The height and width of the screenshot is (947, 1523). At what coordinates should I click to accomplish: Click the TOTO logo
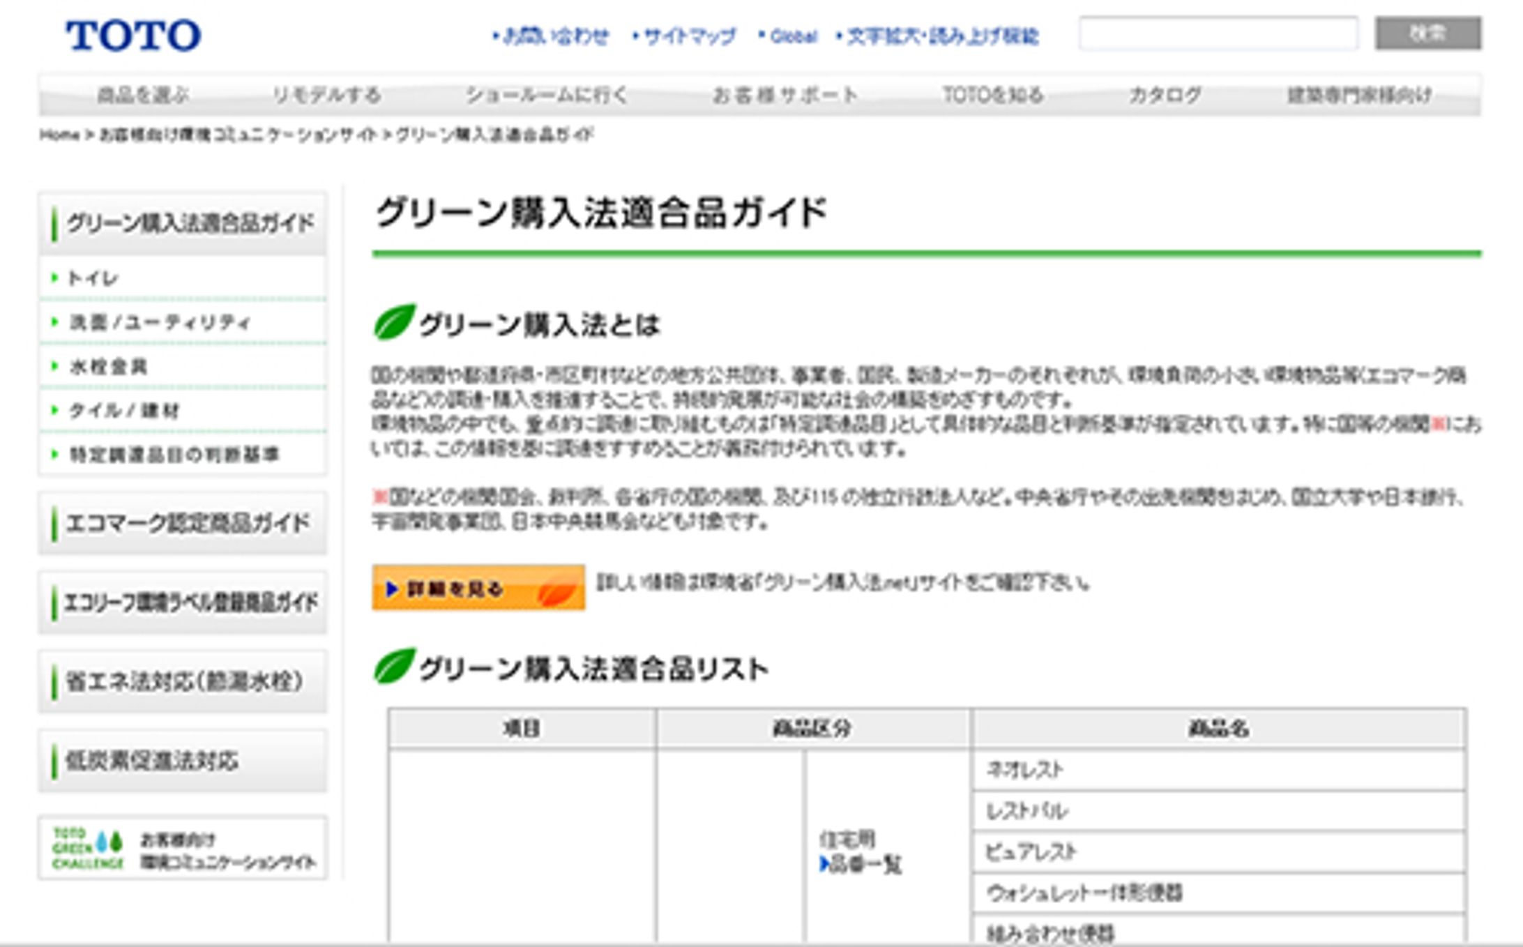pos(133,36)
